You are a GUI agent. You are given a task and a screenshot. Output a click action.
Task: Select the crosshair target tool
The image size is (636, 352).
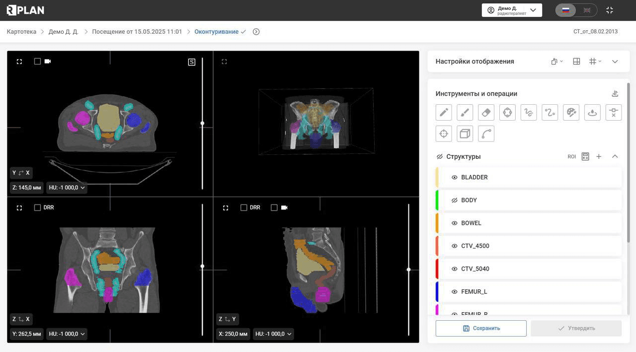(444, 134)
